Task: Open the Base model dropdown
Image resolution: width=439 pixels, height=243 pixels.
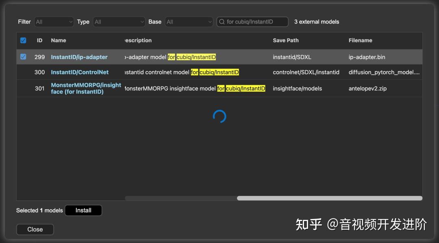Action: click(189, 22)
